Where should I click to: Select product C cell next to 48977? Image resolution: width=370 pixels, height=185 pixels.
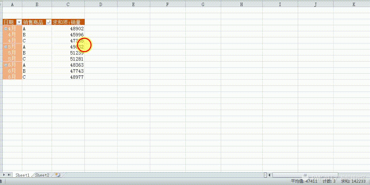pyautogui.click(x=37, y=77)
